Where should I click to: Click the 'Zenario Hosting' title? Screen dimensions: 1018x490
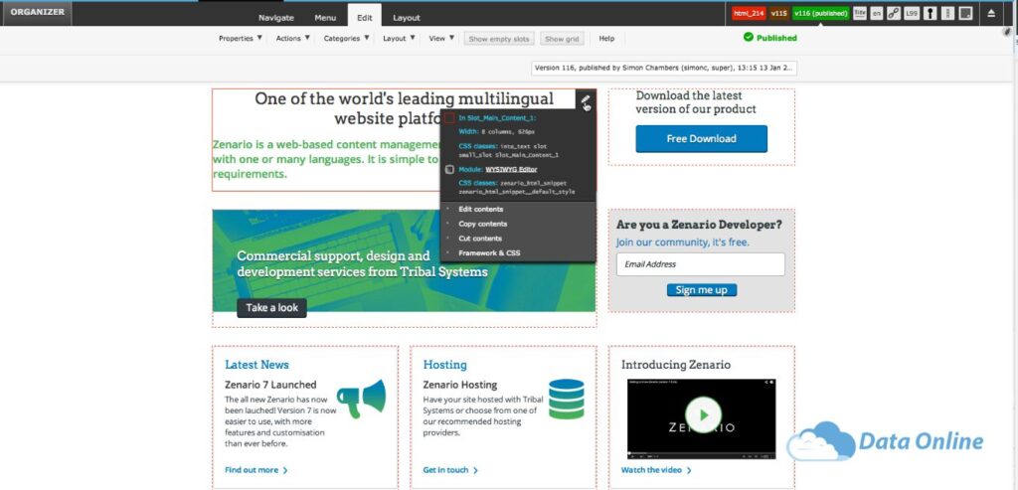pyautogui.click(x=459, y=385)
